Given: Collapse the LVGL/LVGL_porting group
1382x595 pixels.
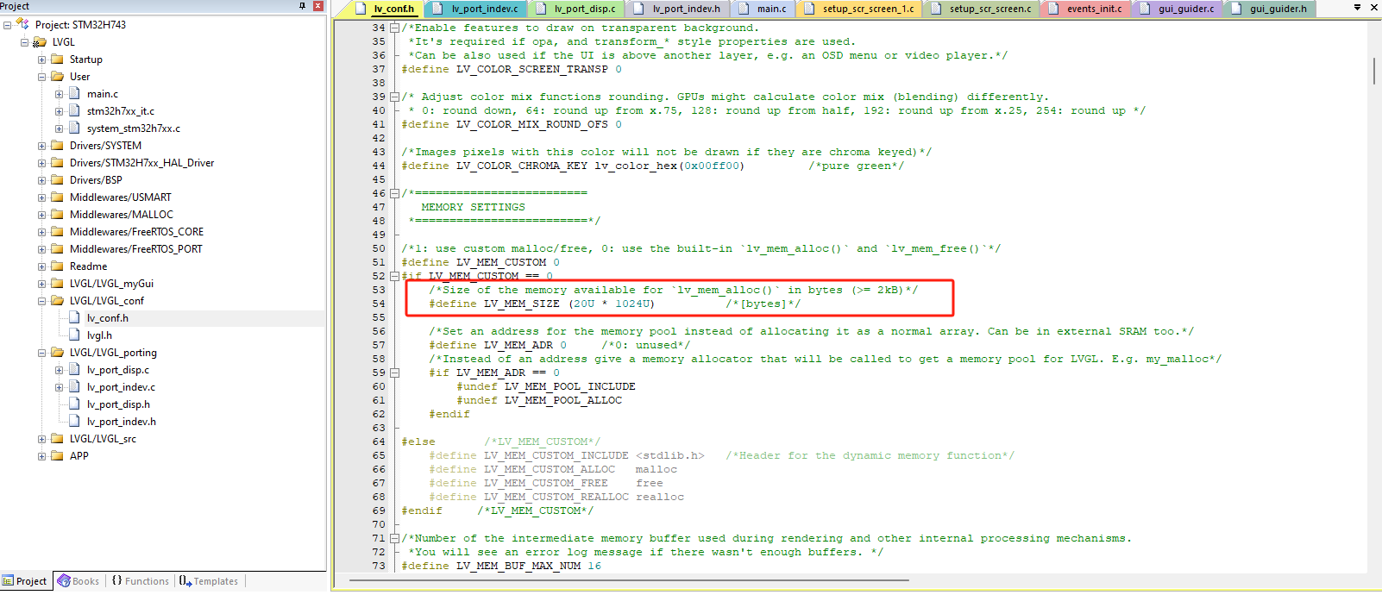Looking at the screenshot, I should pos(41,353).
